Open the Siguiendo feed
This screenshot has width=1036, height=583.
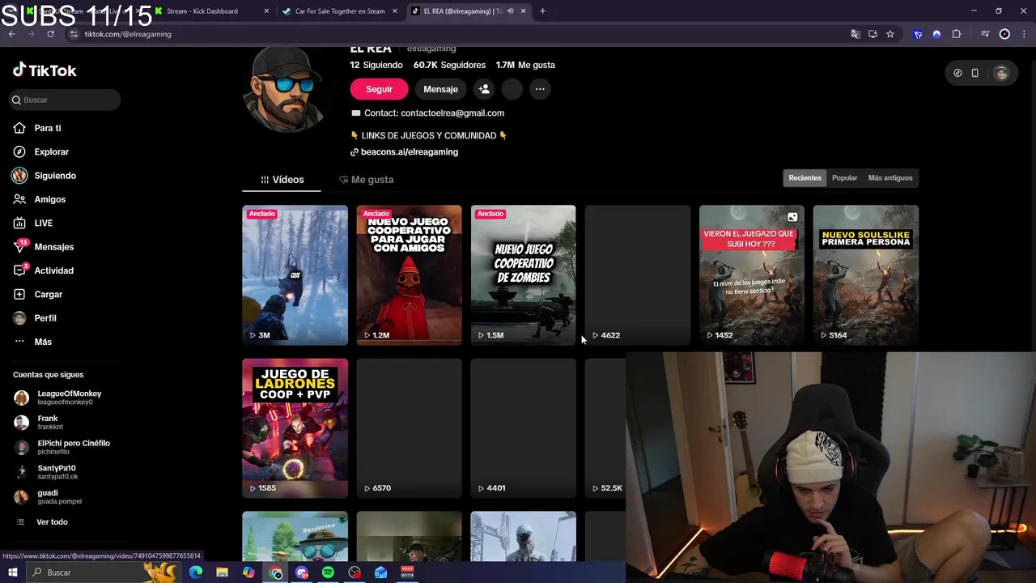[45, 176]
